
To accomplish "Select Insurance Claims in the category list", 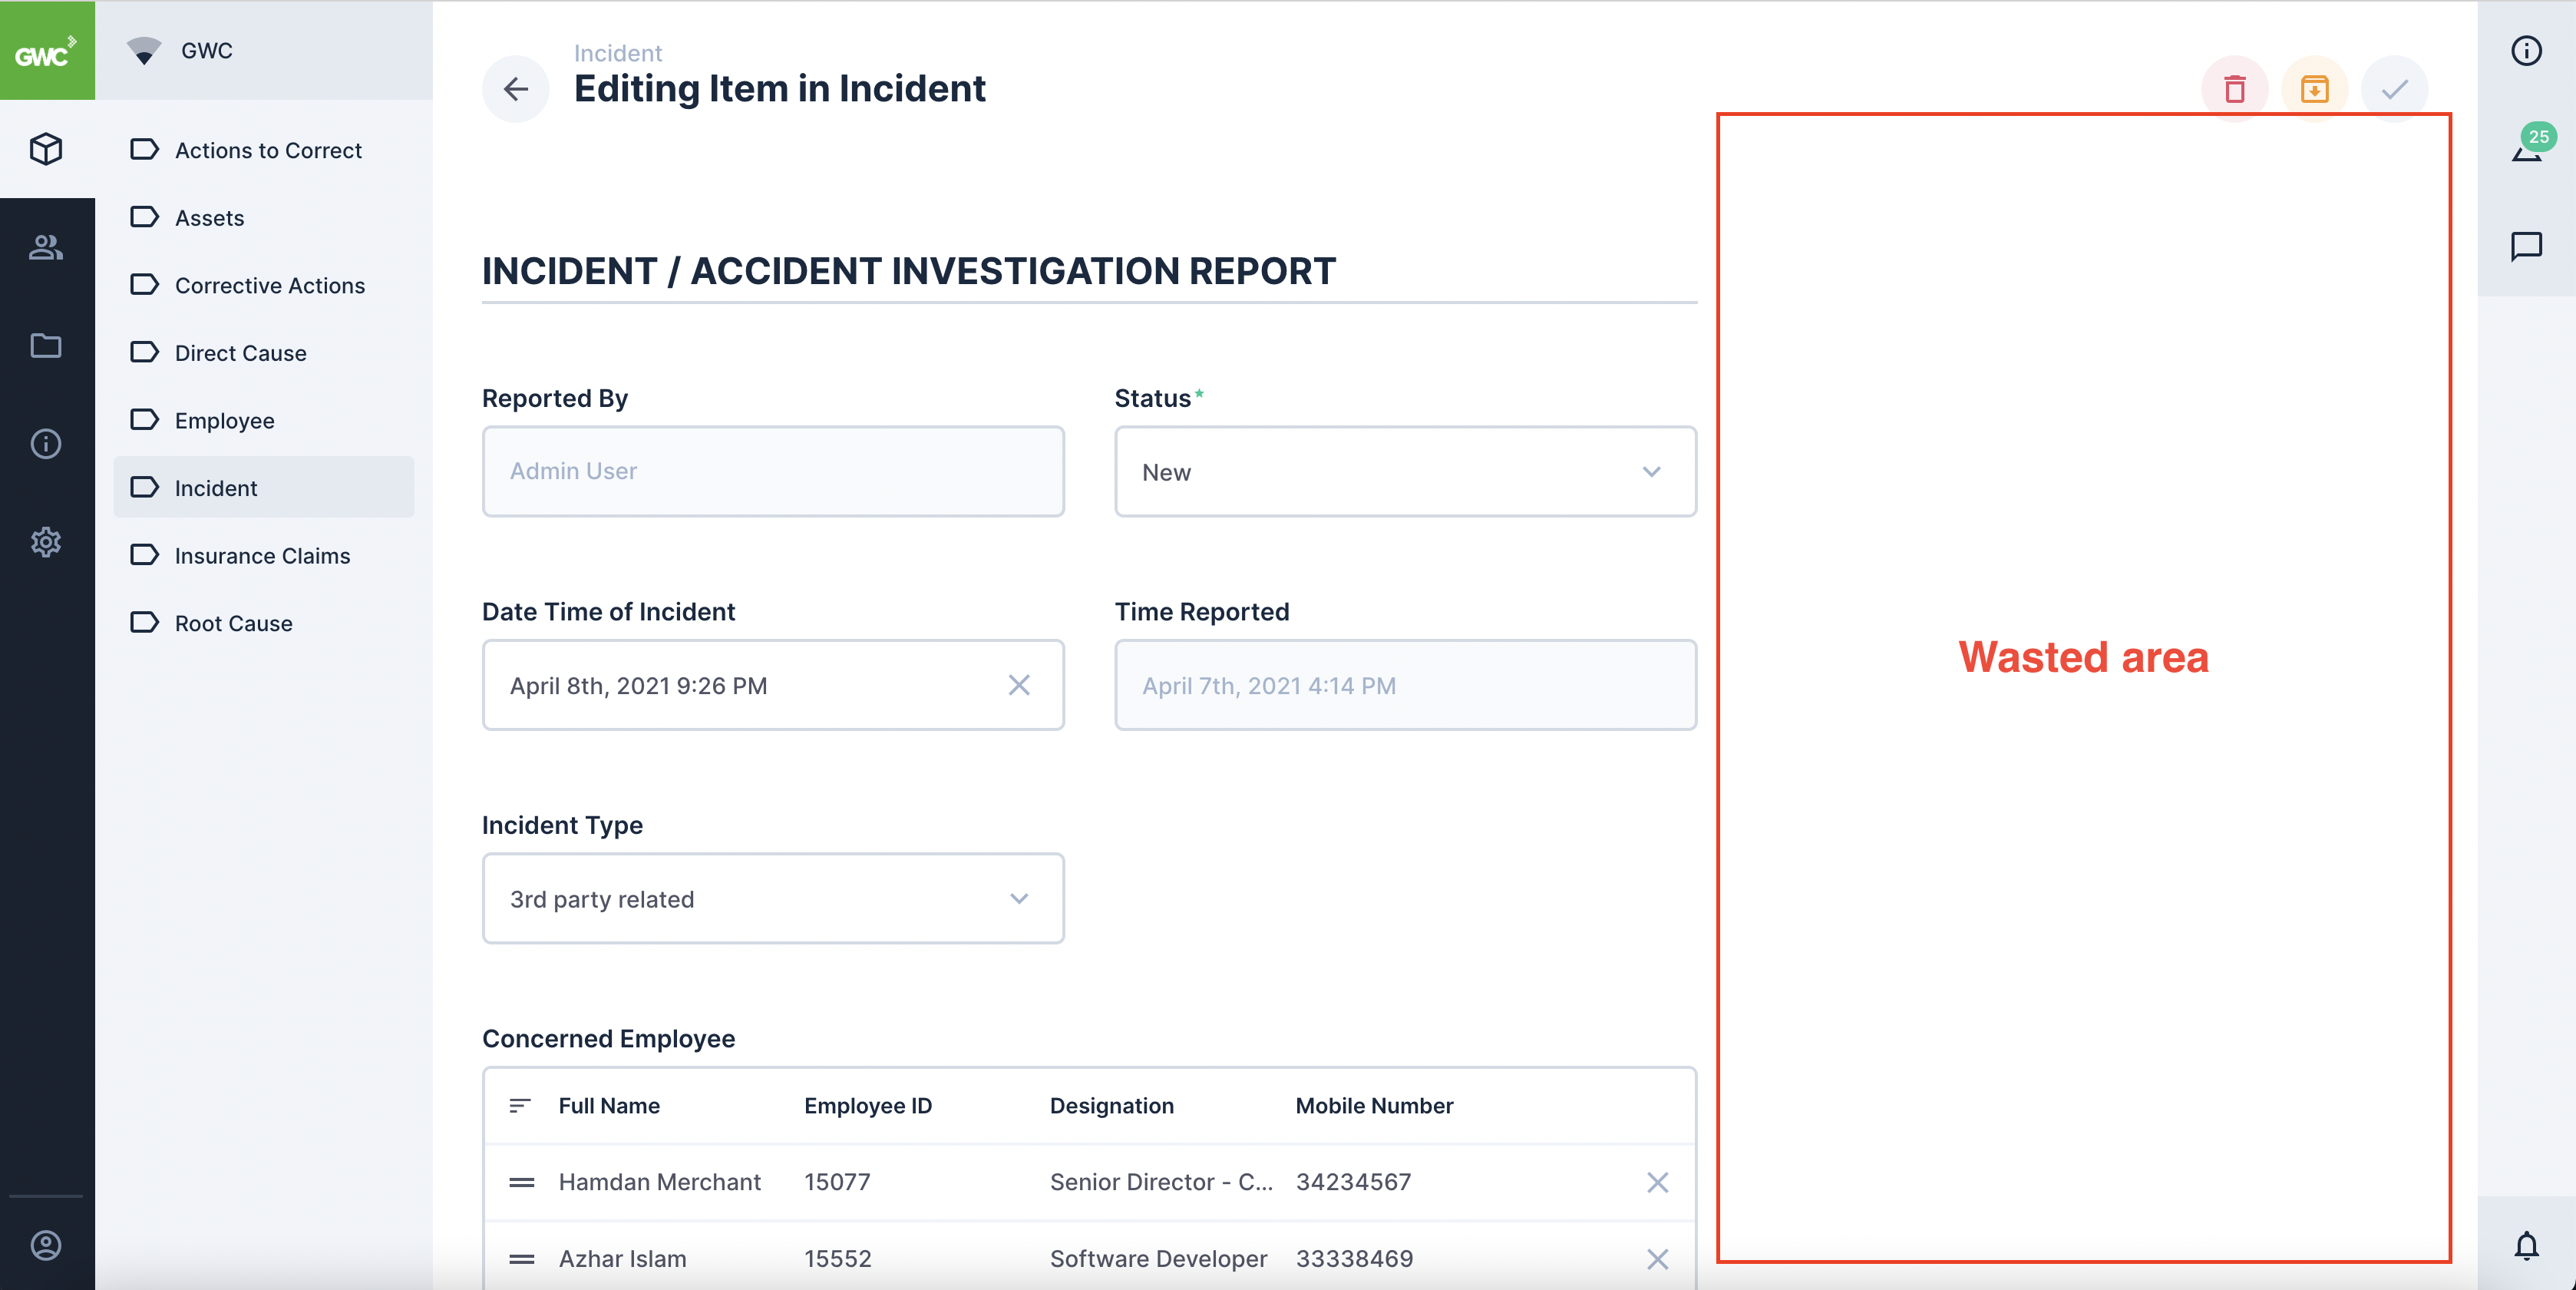I will (262, 556).
